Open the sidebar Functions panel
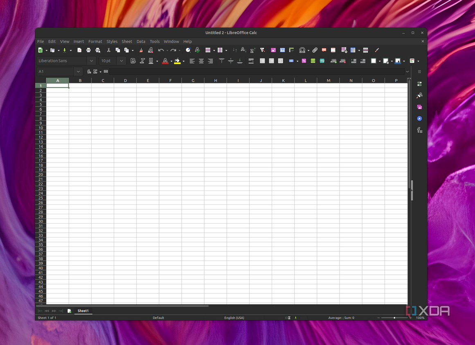This screenshot has height=345, width=475. [419, 130]
